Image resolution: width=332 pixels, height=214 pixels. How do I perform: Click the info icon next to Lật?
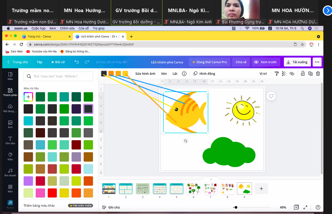click(x=184, y=74)
